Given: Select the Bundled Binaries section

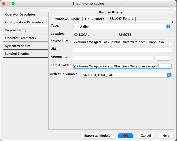Looking at the screenshot, I should pyautogui.click(x=25, y=54).
